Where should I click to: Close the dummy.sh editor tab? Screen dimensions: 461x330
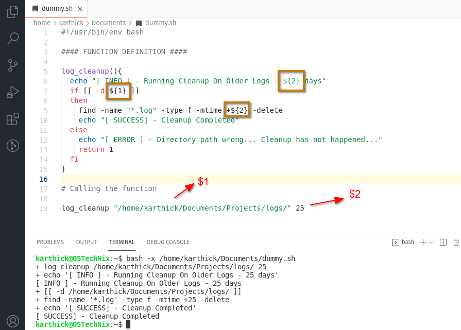click(x=80, y=8)
